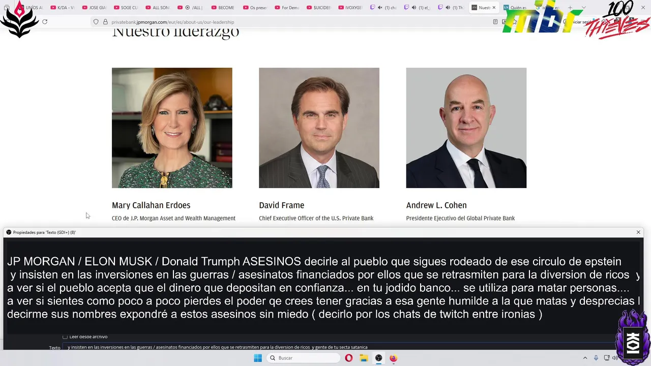Switch to the Twitch (1) el_ tab
651x366 pixels.
coord(418,8)
